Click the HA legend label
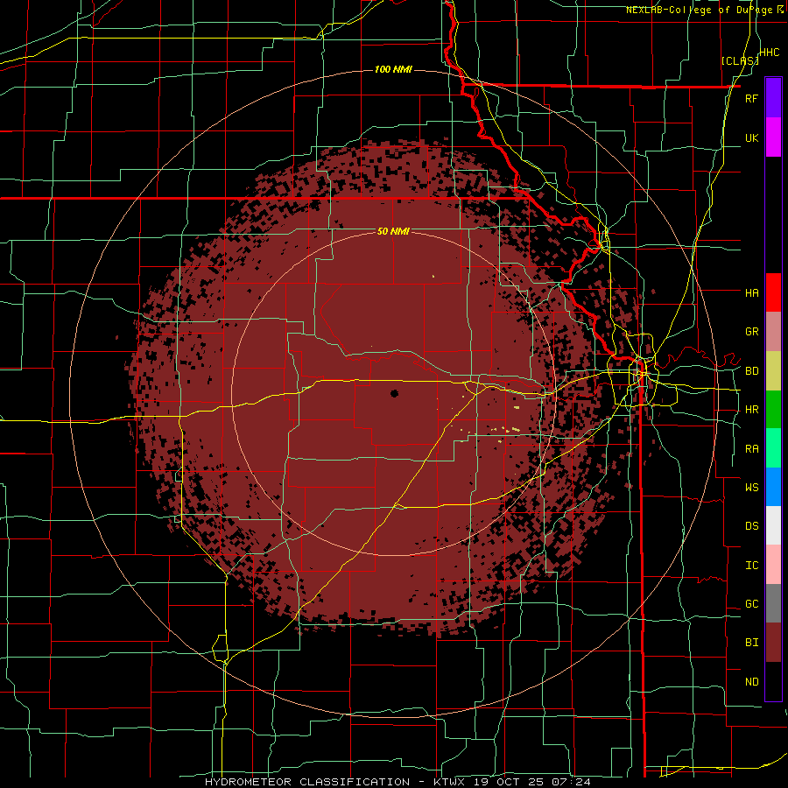This screenshot has height=788, width=788. tap(751, 292)
